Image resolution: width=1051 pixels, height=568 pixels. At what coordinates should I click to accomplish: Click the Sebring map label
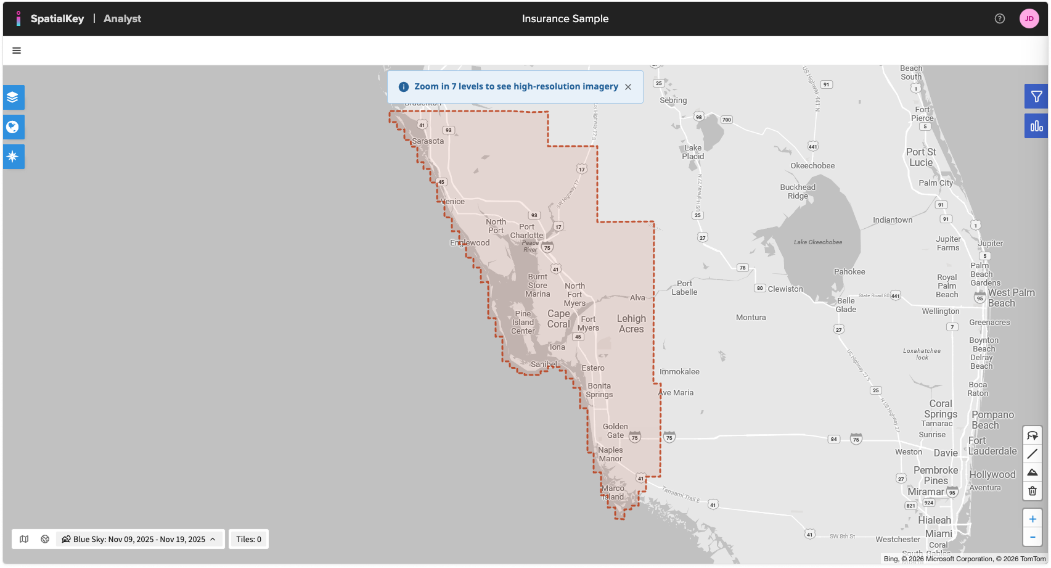pyautogui.click(x=673, y=101)
